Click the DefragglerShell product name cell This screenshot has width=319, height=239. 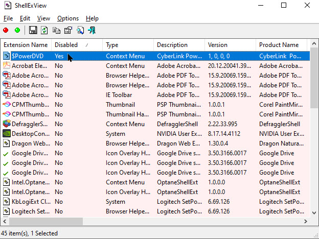[x=280, y=124]
